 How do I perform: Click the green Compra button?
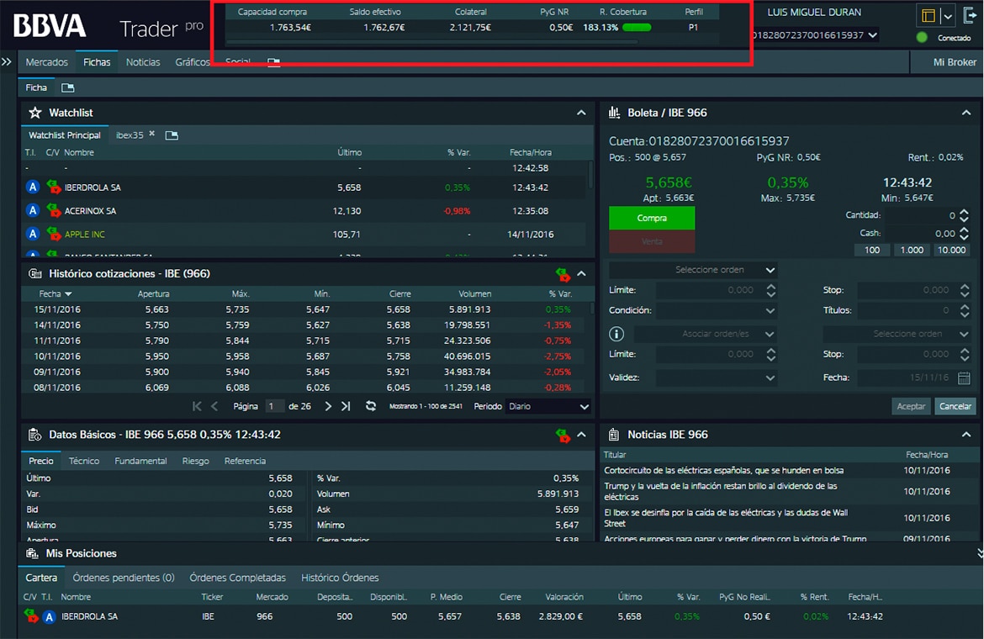point(652,219)
